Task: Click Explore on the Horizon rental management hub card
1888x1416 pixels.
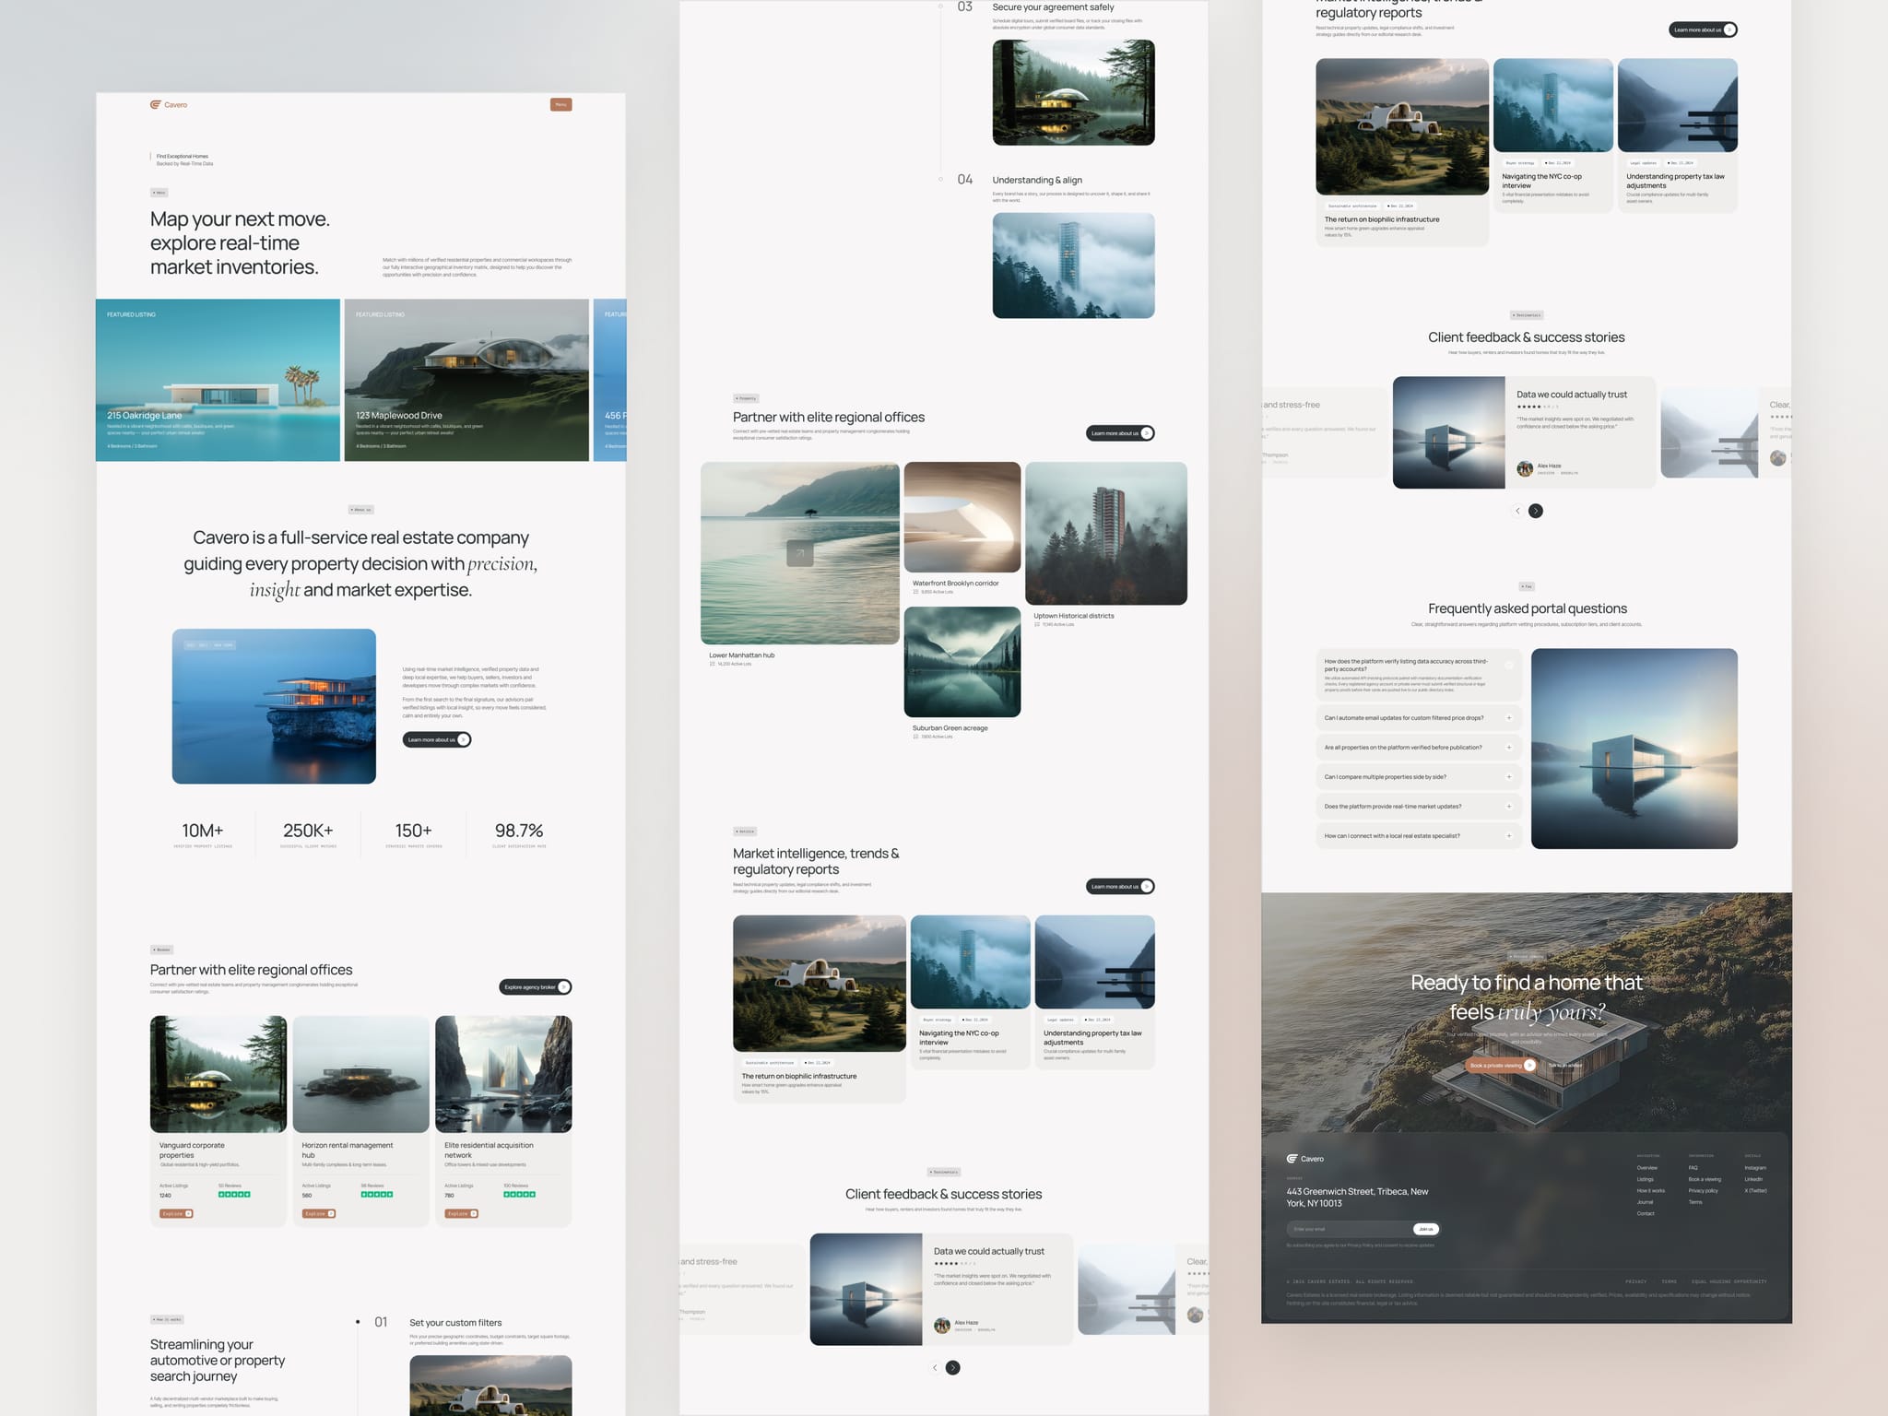Action: click(x=319, y=1214)
